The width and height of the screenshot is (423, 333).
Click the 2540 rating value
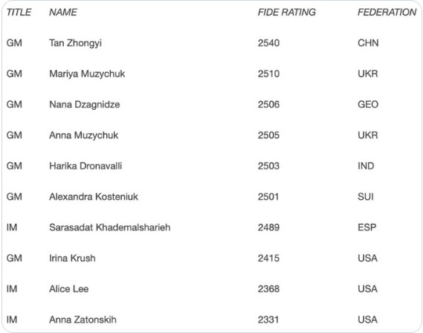(268, 43)
